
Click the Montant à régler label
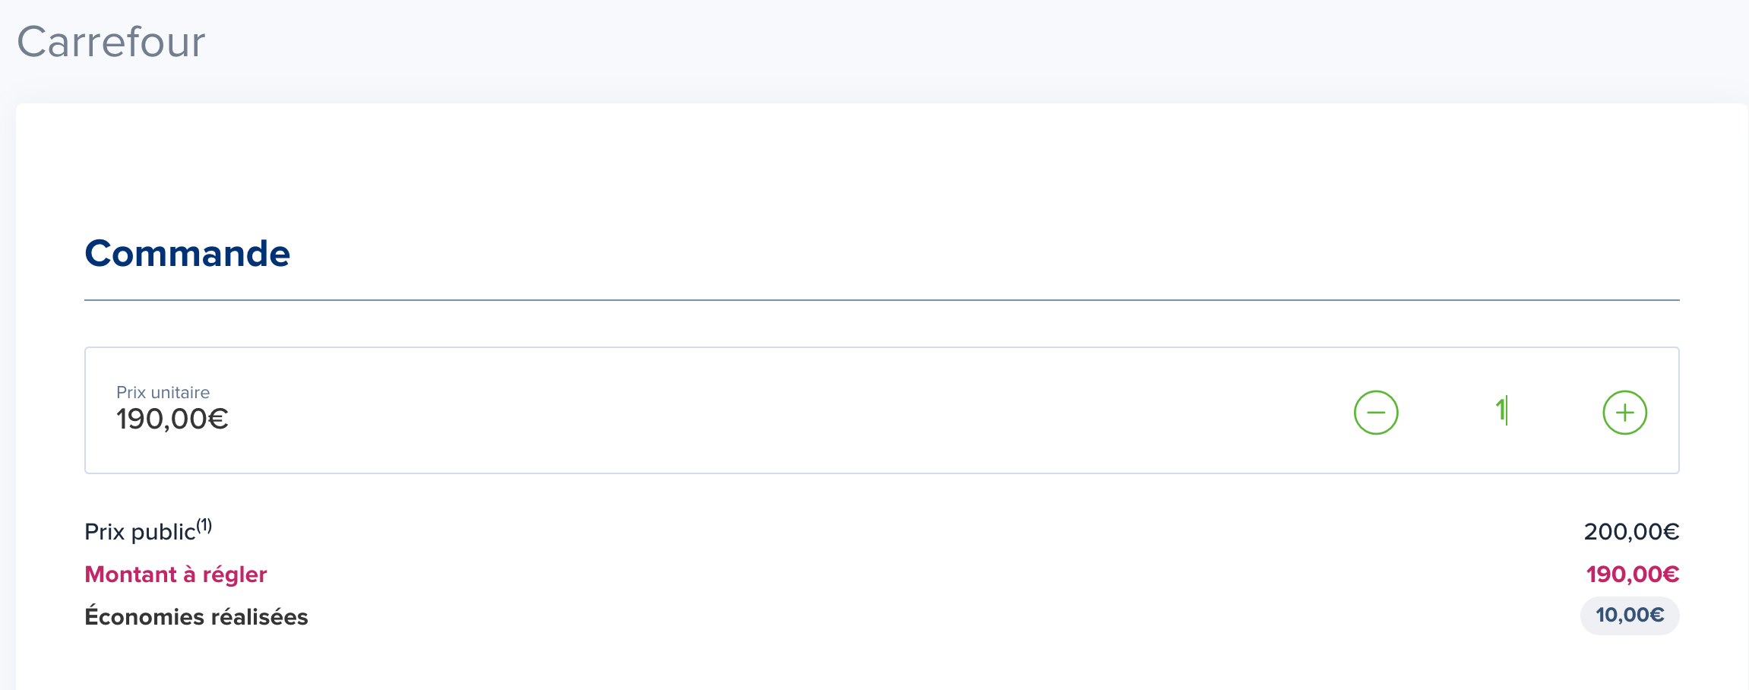point(176,574)
